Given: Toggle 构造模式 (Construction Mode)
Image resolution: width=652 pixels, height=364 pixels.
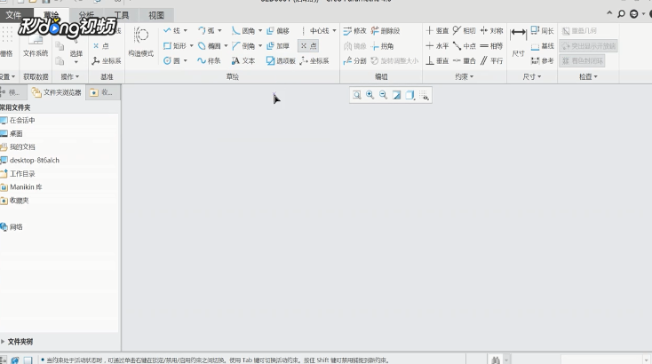Looking at the screenshot, I should point(141,43).
